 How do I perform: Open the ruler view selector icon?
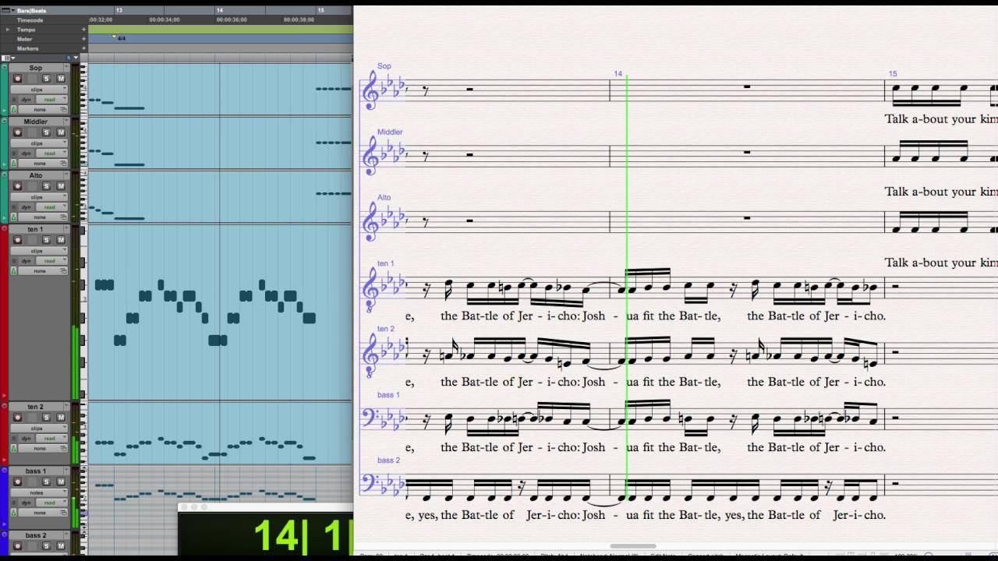point(7,10)
